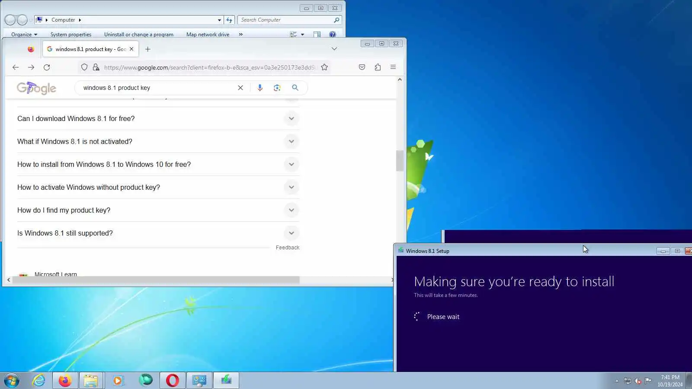The height and width of the screenshot is (389, 692).
Task: Open Windows Explorer from taskbar
Action: 91,380
